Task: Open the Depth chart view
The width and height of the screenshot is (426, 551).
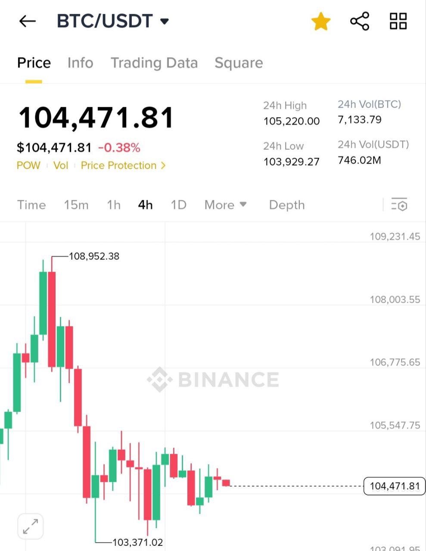Action: (x=287, y=205)
